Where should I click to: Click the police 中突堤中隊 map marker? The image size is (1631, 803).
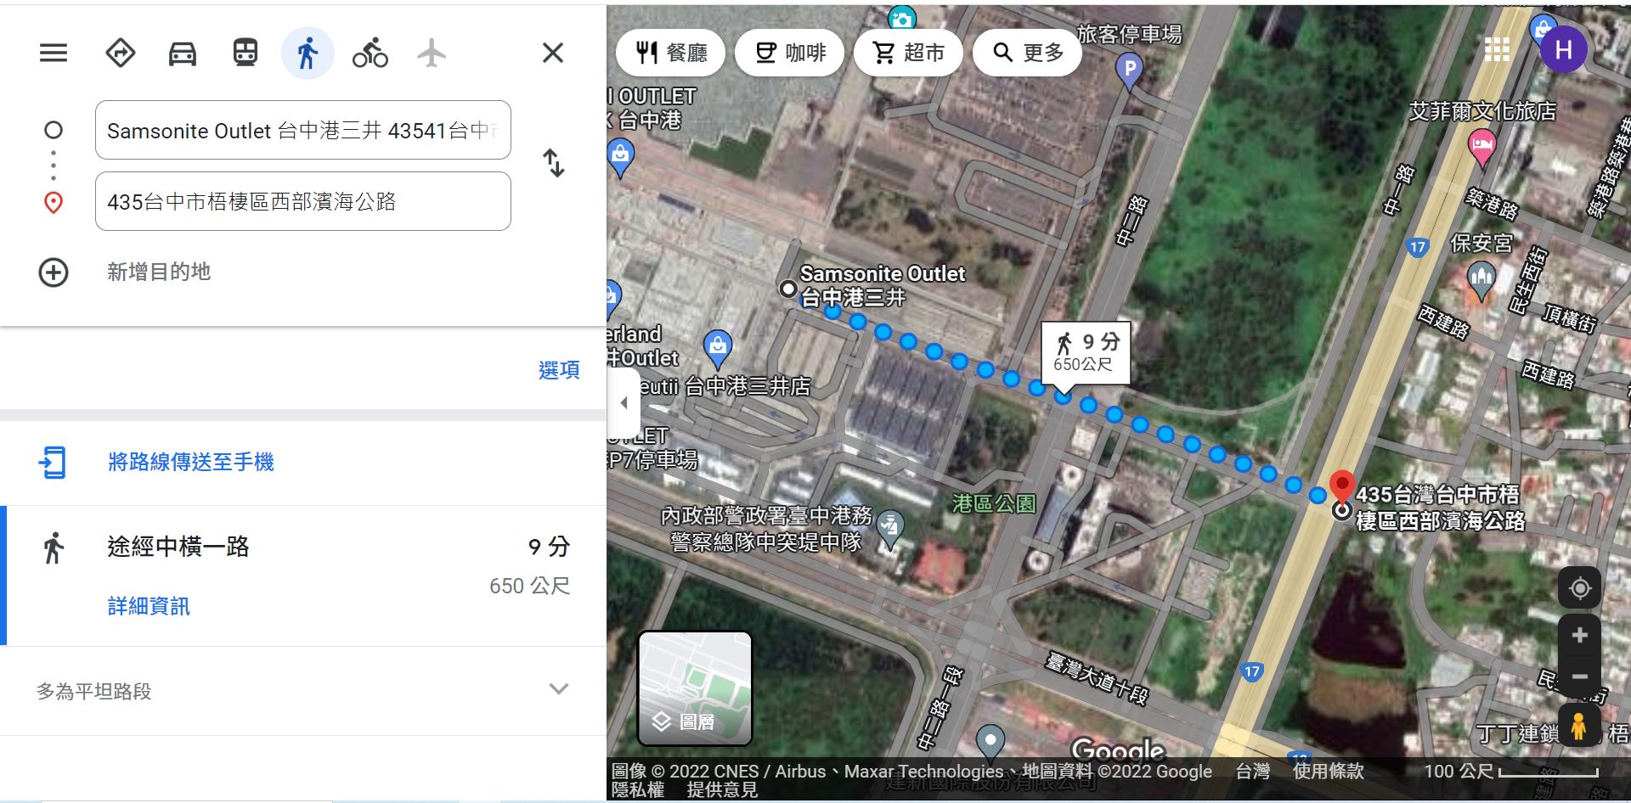[x=890, y=528]
